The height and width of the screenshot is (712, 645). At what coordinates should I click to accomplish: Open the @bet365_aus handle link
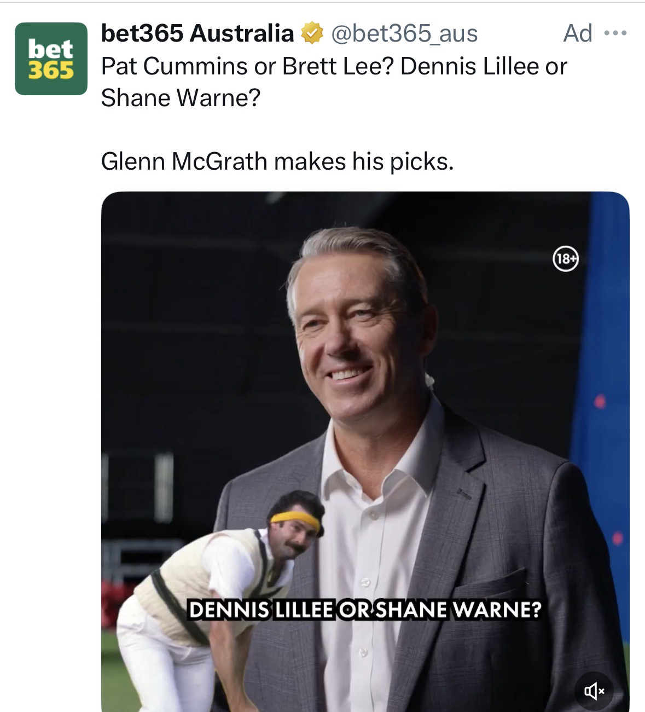(x=404, y=34)
